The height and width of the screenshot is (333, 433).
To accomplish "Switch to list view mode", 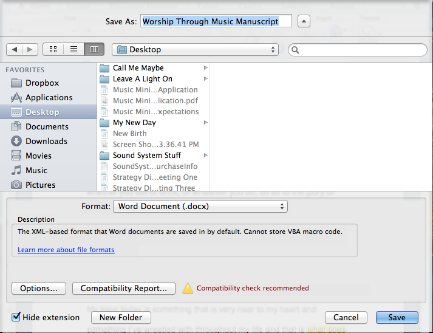I will pos(73,49).
